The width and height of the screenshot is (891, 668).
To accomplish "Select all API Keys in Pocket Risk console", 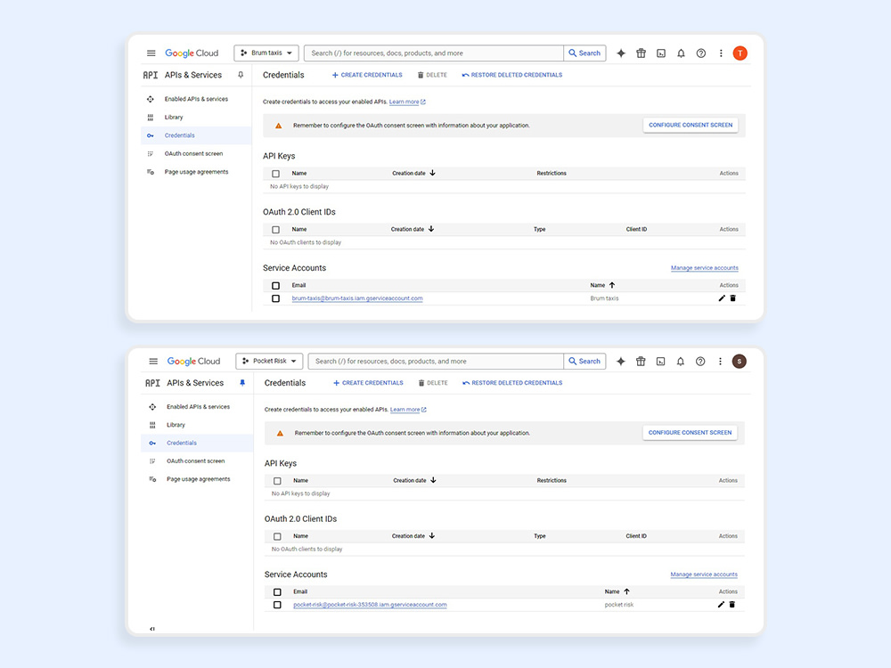I will 277,481.
